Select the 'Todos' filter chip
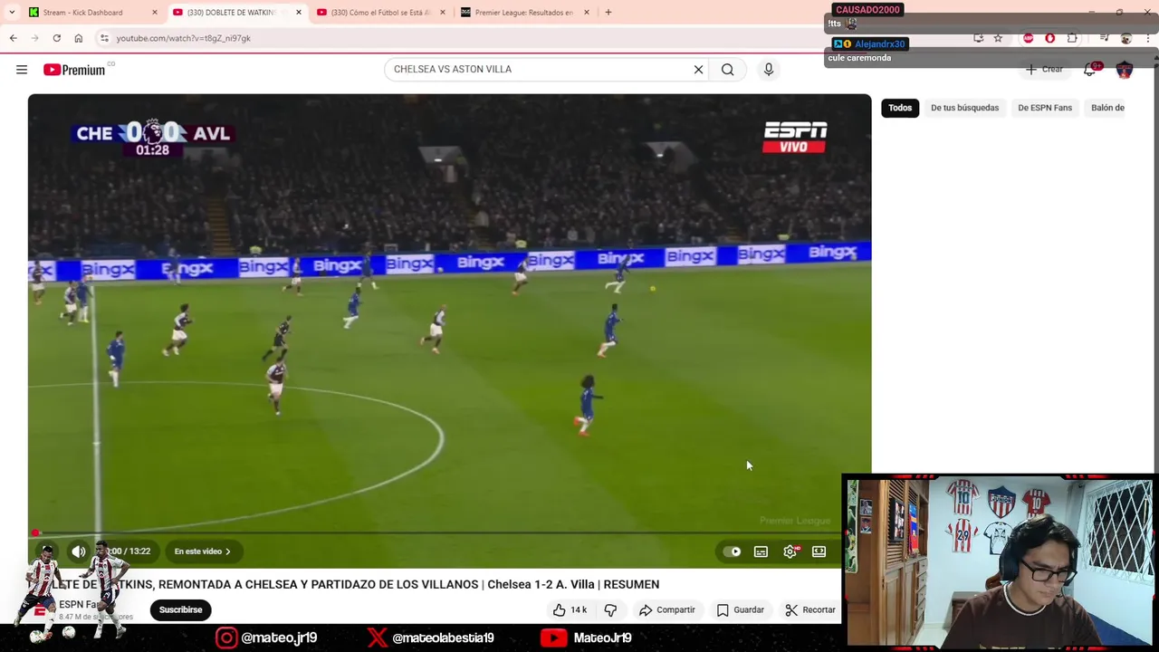 (x=900, y=108)
